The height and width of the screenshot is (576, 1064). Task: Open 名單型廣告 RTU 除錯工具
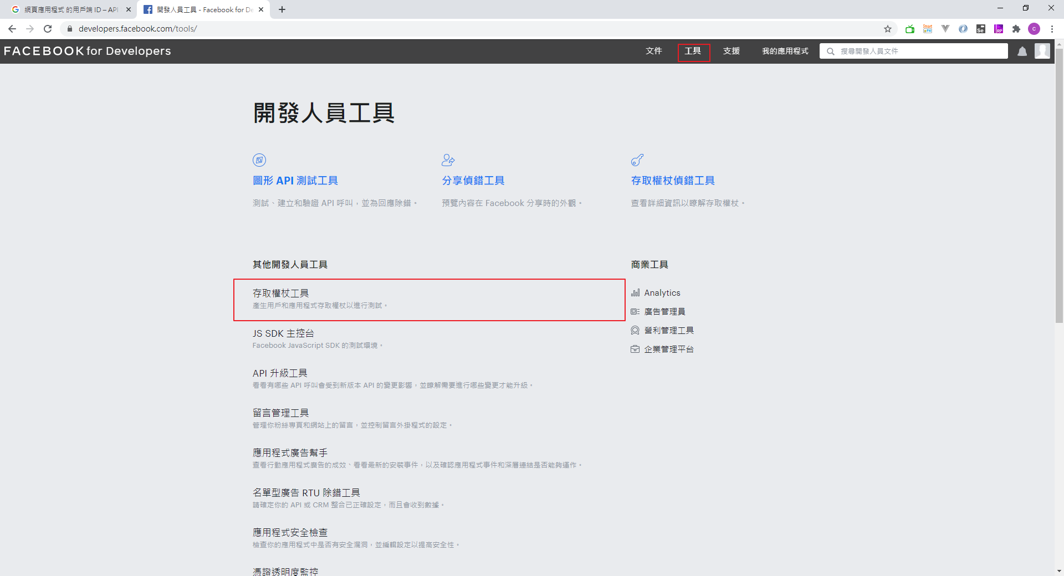[306, 493]
